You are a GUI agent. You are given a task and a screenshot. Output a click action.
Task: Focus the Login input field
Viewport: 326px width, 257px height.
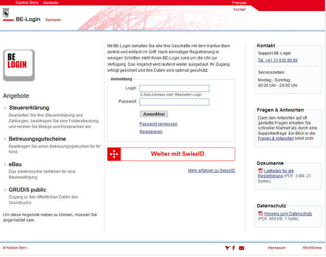click(x=174, y=89)
